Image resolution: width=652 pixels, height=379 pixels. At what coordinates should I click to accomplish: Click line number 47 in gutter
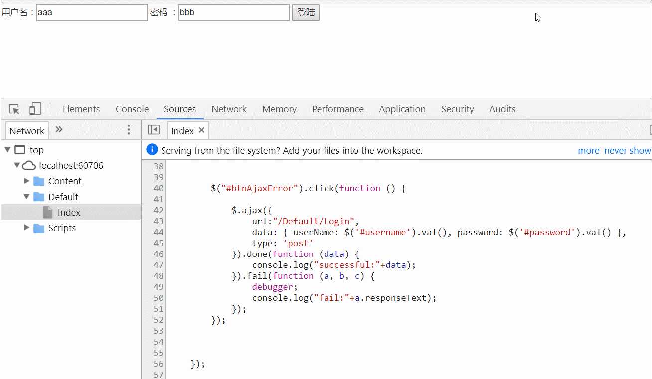[x=159, y=265]
